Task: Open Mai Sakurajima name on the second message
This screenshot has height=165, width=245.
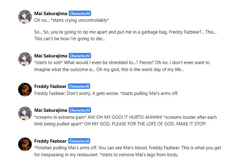Action: 51,56
